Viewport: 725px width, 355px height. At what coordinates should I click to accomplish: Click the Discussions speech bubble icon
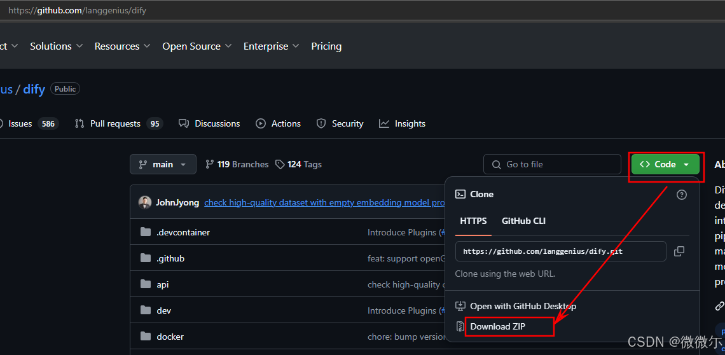[184, 123]
